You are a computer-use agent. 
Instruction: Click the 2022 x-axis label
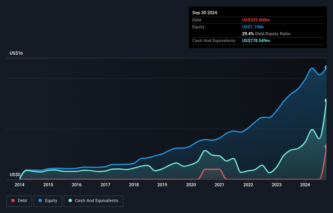point(248,185)
